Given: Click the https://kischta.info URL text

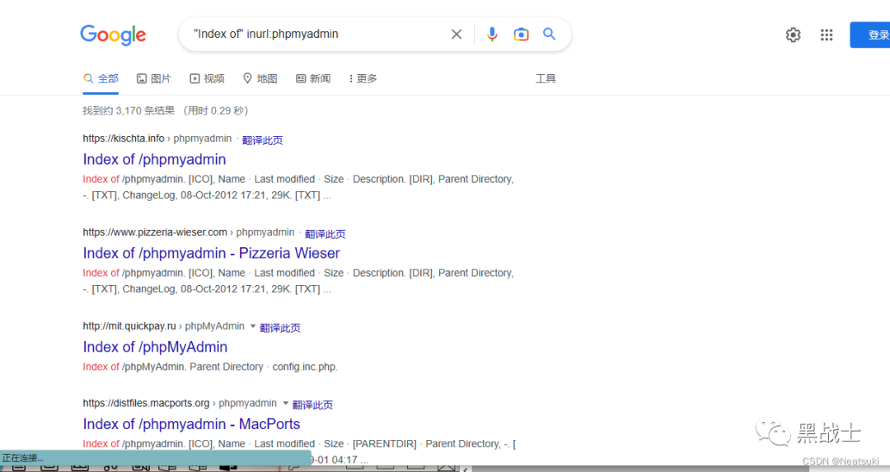Looking at the screenshot, I should pyautogui.click(x=123, y=138).
